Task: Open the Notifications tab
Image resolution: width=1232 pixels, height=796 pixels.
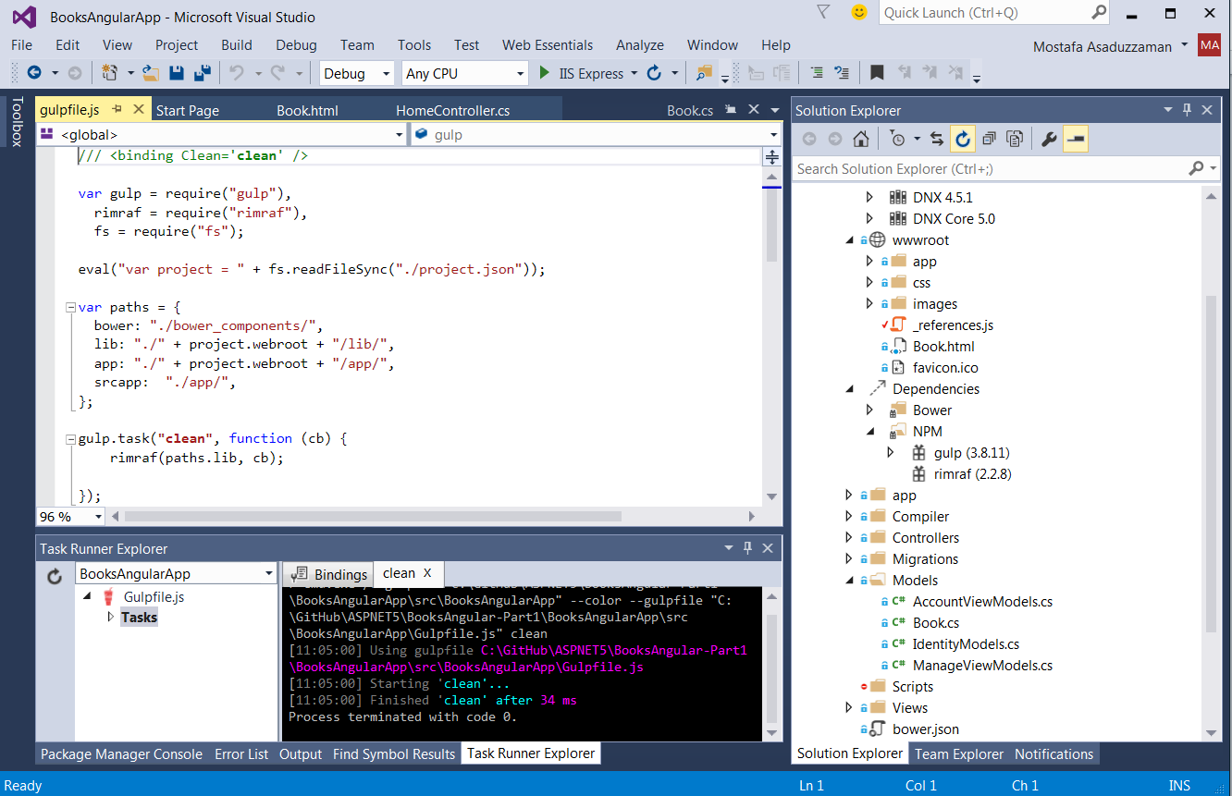Action: pos(1053,753)
